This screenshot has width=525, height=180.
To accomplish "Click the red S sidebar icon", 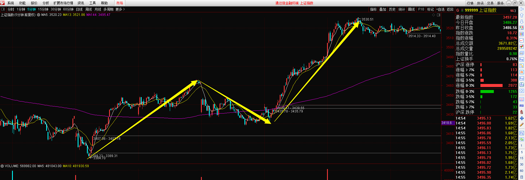I will point(521,112).
